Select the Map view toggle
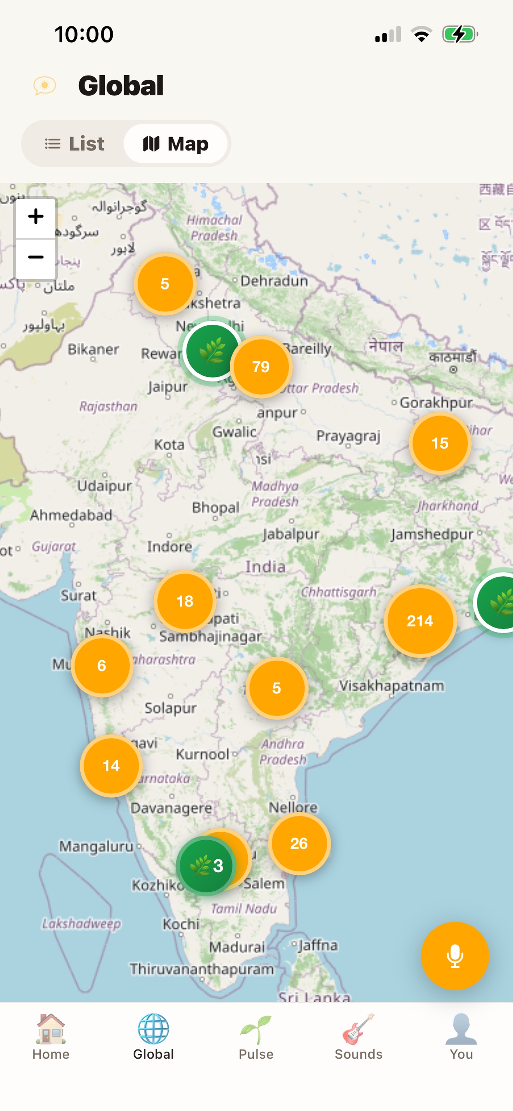 (175, 144)
